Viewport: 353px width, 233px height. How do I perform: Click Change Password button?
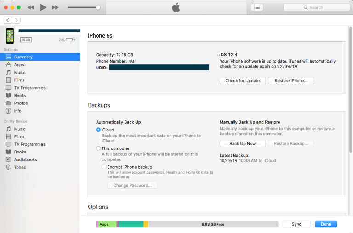coord(132,185)
